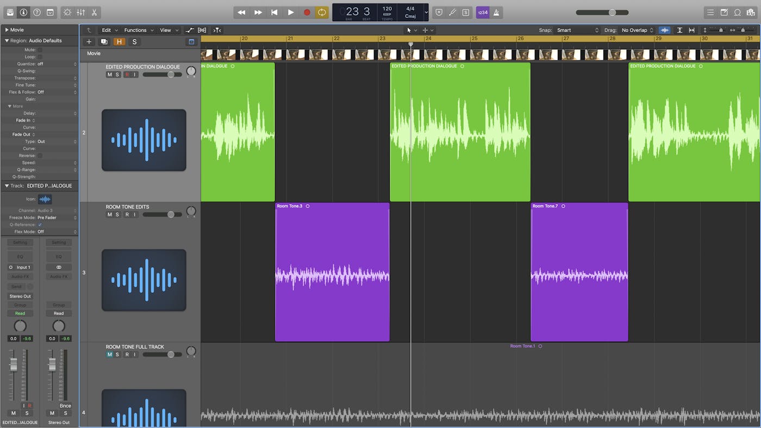Toggle the Flex show/hide icon
761x428 pixels.
coord(202,30)
